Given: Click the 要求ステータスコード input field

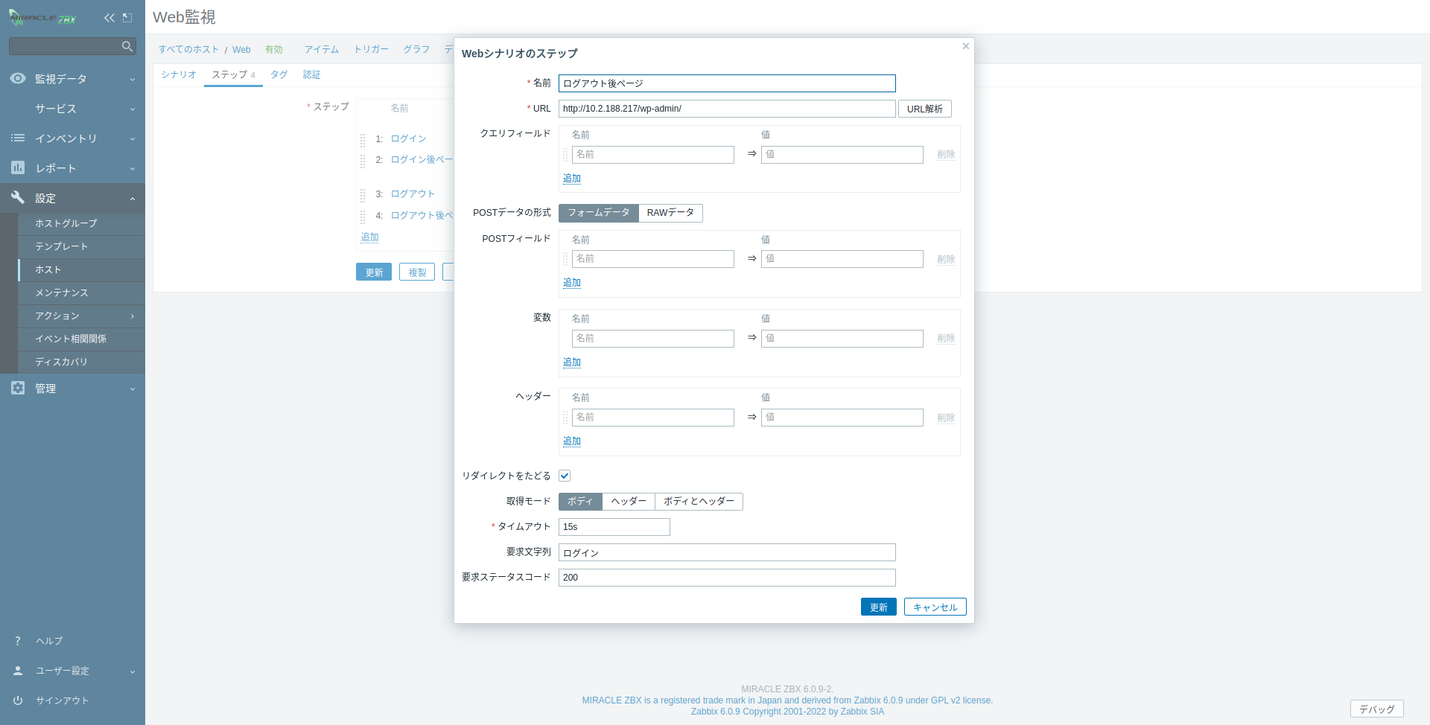Looking at the screenshot, I should click(x=726, y=578).
